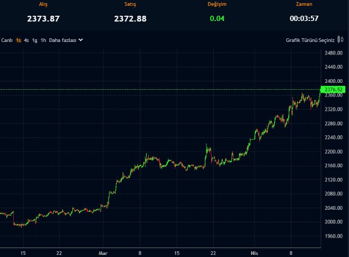Click the arrow next to Daha fazlası
This screenshot has height=257, width=349.
point(81,40)
